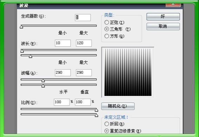Screen dimensions: 199x137
Task: Select the 方形 (Square) type radio
Action: click(x=107, y=36)
